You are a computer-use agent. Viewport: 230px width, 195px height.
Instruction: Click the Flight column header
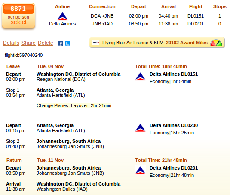tap(196, 6)
